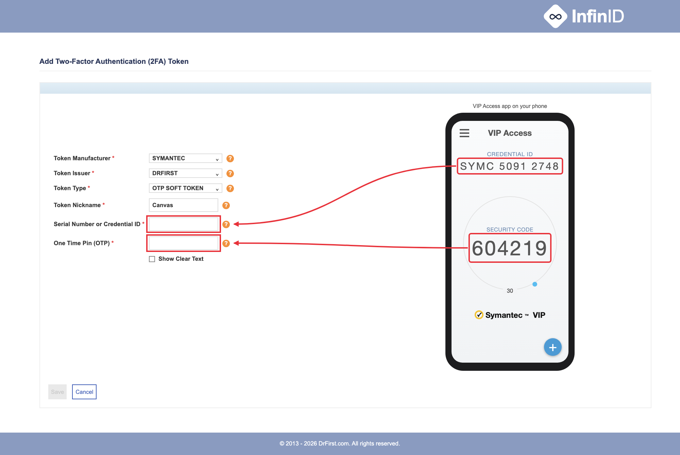
Task: Click the DrFirst.com copyright footer text
Action: (340, 443)
